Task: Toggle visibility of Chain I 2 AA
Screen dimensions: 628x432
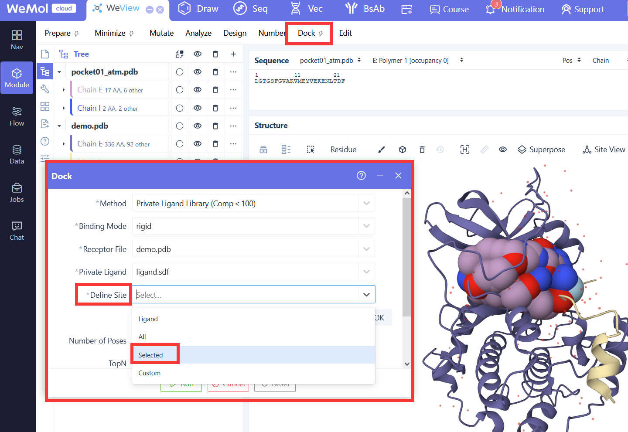Action: point(198,108)
